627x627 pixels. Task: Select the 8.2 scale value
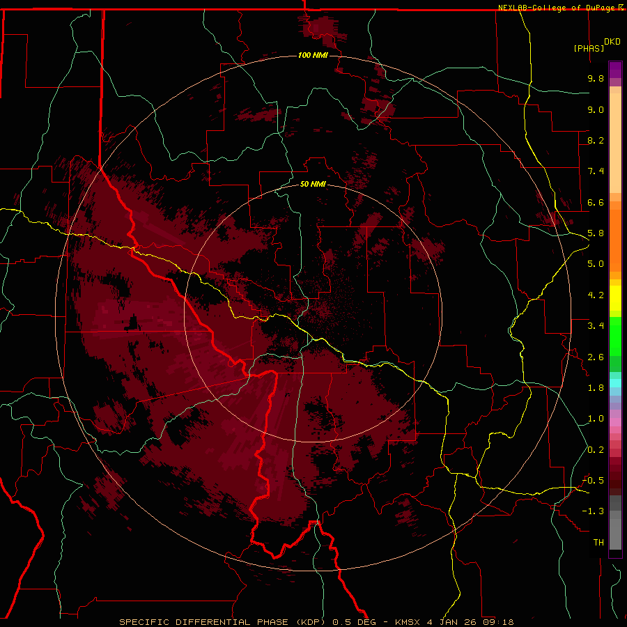(596, 140)
